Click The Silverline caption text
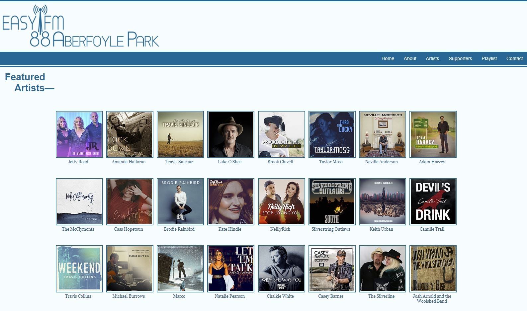 pyautogui.click(x=381, y=296)
